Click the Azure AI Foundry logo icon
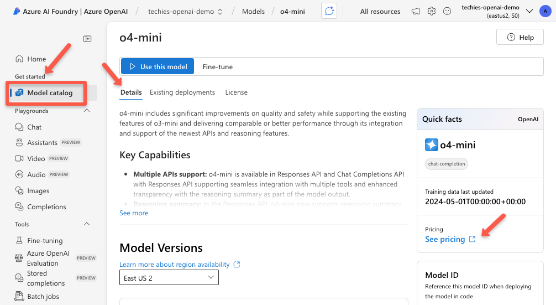This screenshot has height=305, width=556. [17, 12]
